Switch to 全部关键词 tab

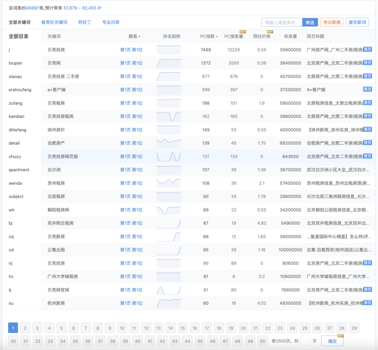20,22
